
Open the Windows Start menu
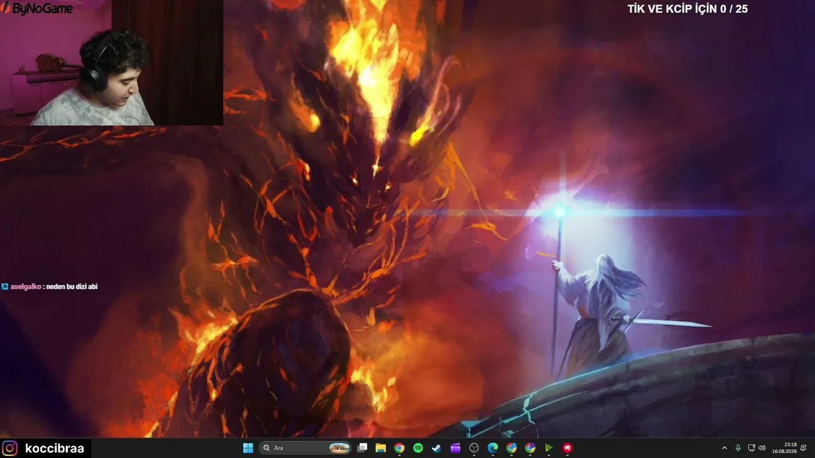coord(248,448)
